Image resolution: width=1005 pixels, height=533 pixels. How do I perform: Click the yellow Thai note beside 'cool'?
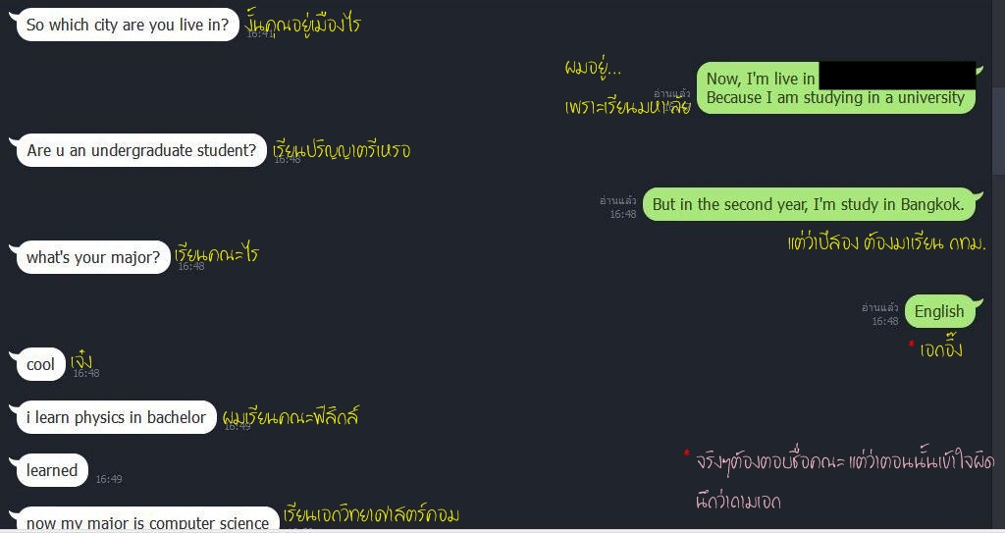coord(82,359)
